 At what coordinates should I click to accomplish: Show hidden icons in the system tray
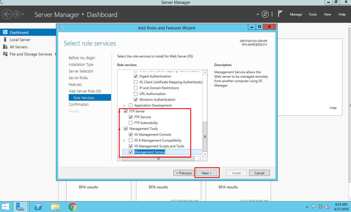307,207
